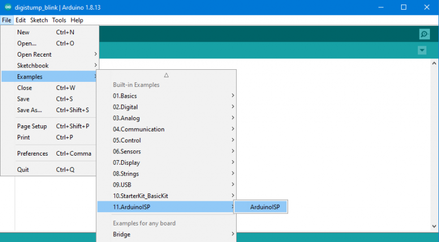Select the ArduinoISP example sketch
Image resolution: width=439 pixels, height=242 pixels.
point(265,207)
